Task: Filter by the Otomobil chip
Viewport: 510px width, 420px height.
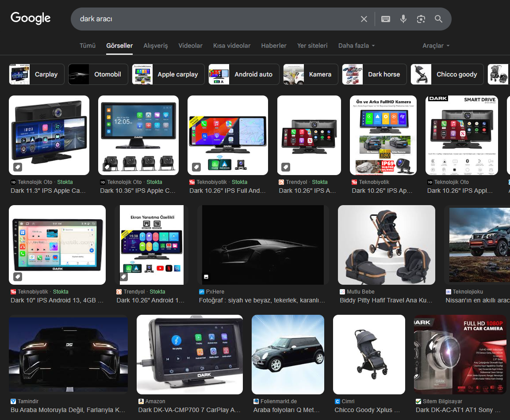Action: [98, 74]
